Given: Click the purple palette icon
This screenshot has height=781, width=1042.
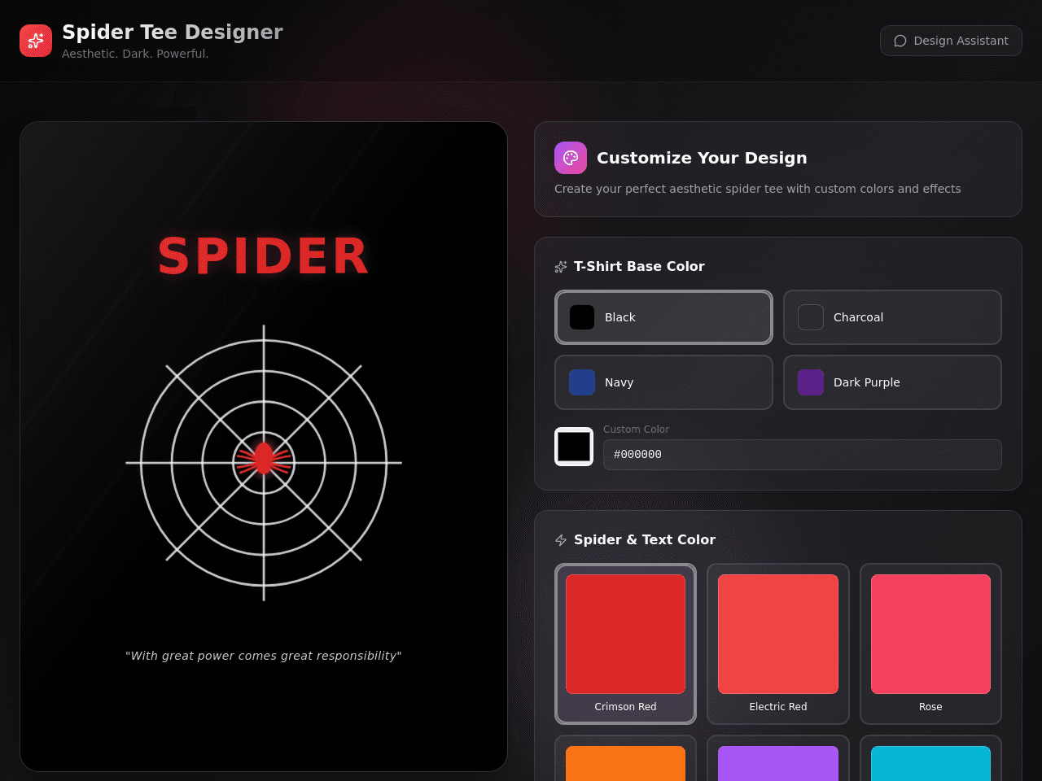Looking at the screenshot, I should tap(571, 158).
